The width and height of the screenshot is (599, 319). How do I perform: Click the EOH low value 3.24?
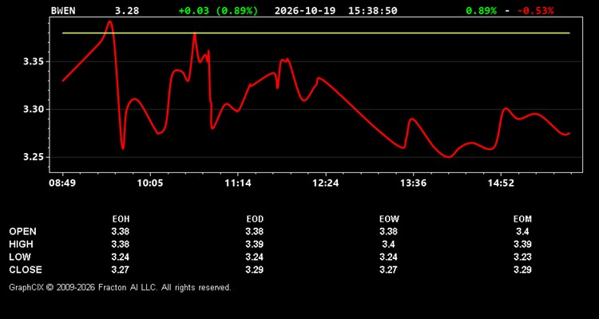point(121,257)
